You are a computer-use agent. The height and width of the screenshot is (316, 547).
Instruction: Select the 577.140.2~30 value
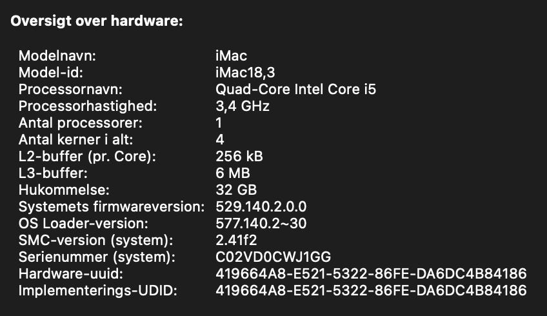261,224
